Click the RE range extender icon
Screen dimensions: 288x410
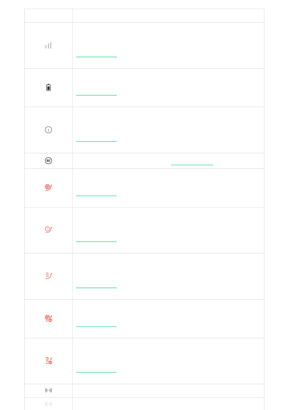[49, 161]
